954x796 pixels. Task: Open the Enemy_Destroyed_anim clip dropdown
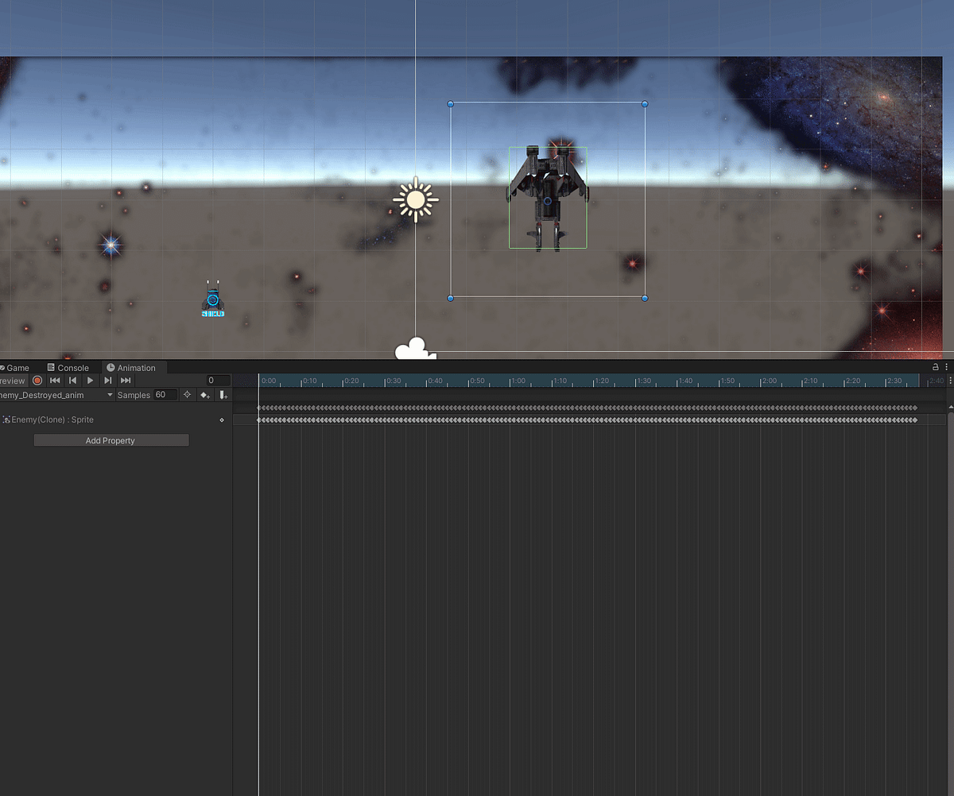110,395
